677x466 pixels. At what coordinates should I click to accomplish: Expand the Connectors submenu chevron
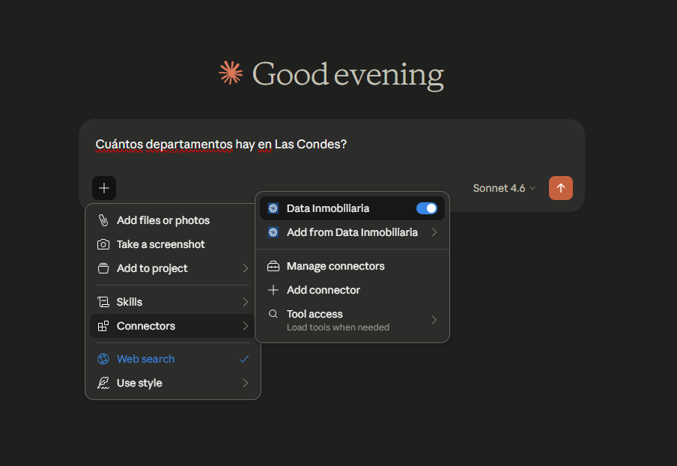tap(245, 326)
